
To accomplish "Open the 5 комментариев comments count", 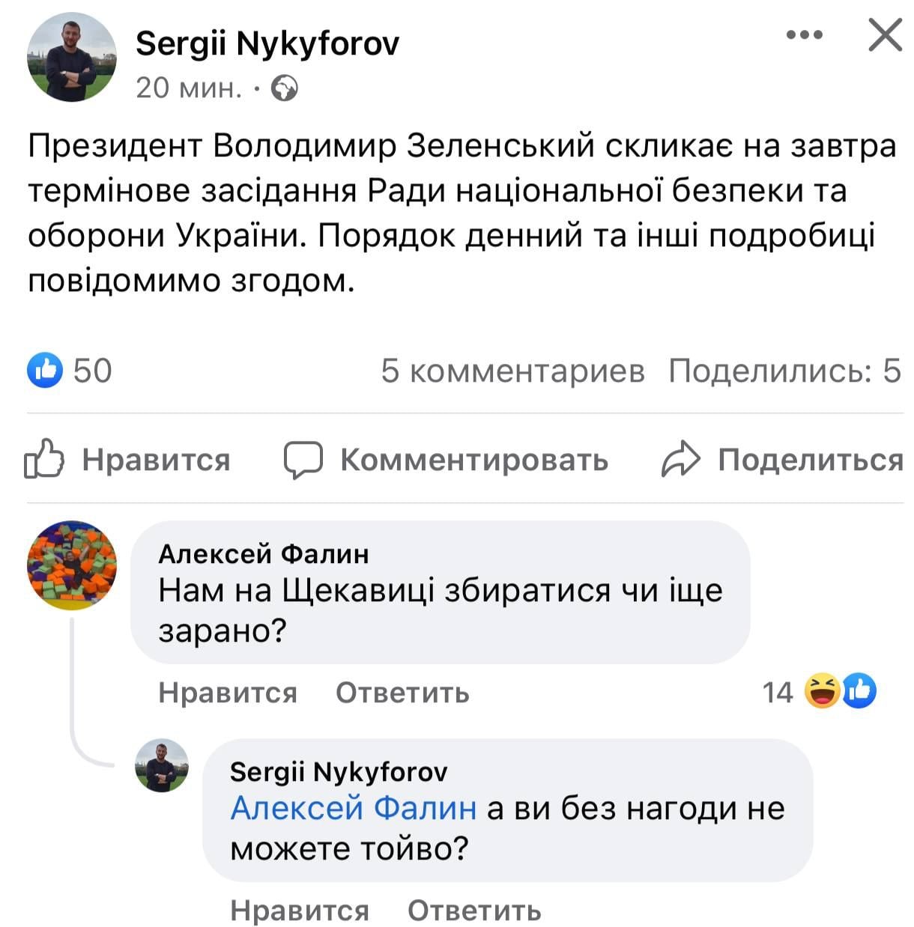I will click(x=512, y=370).
